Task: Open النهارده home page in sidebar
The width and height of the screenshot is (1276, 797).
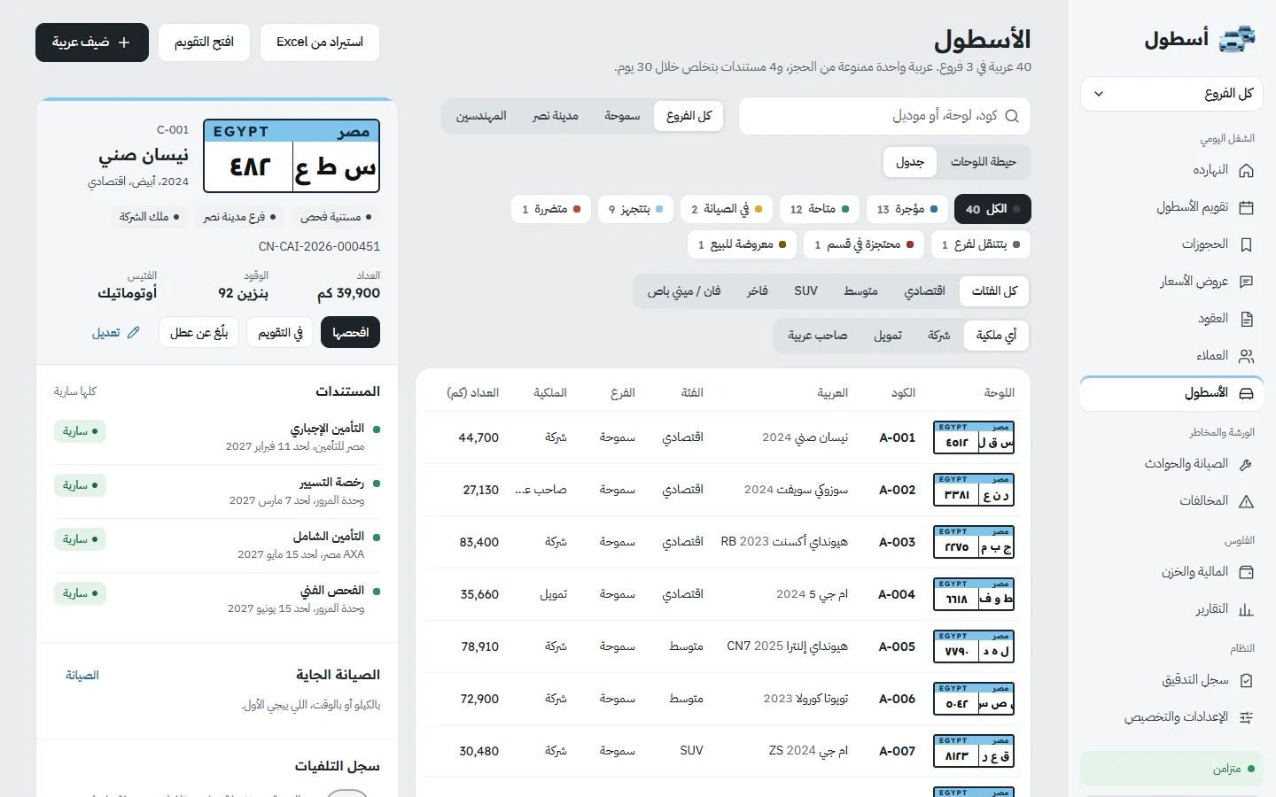Action: [1171, 170]
